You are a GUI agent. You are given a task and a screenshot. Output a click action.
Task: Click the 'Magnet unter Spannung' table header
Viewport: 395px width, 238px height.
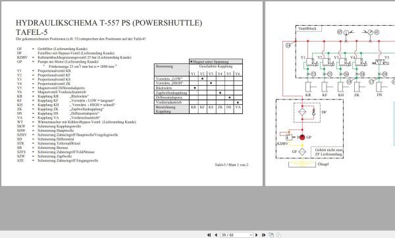pyautogui.click(x=216, y=61)
